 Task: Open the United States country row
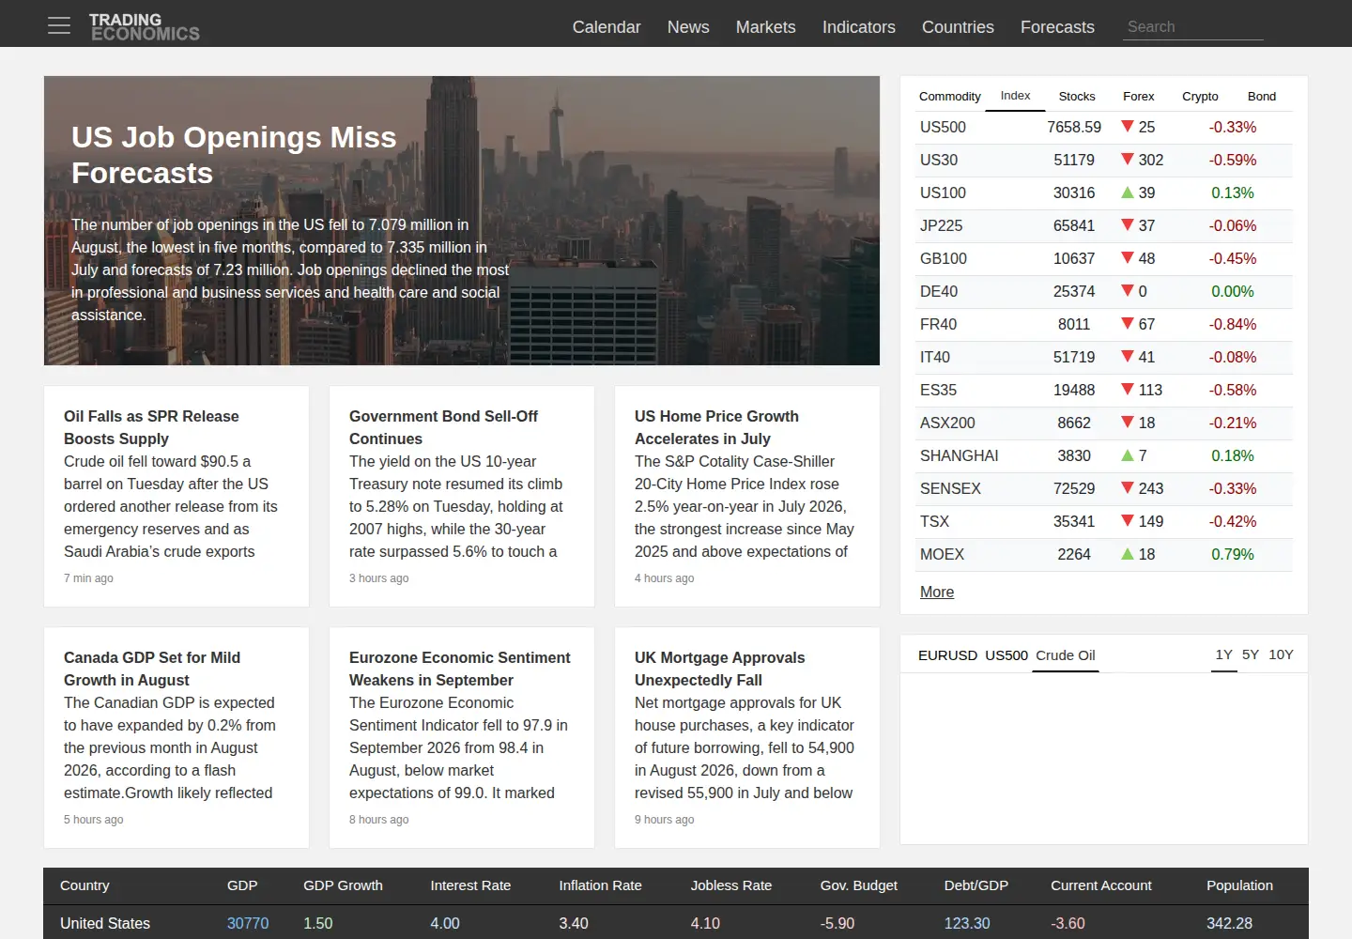(676, 923)
